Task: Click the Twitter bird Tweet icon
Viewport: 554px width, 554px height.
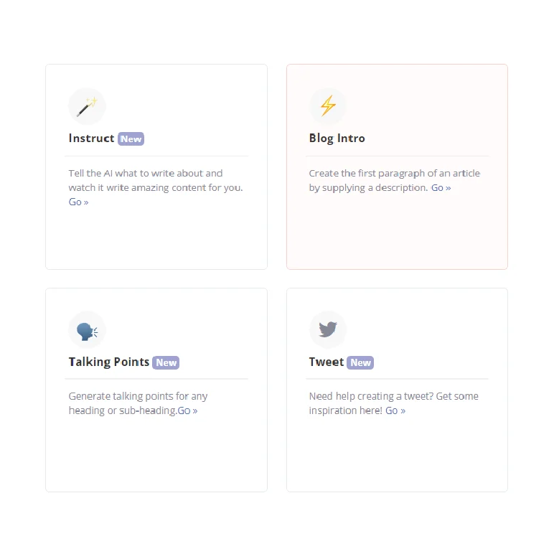Action: click(328, 330)
